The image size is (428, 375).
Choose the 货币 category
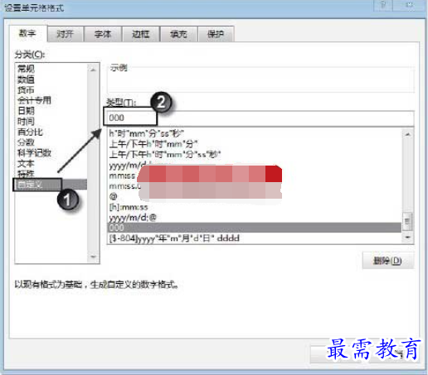pos(26,90)
